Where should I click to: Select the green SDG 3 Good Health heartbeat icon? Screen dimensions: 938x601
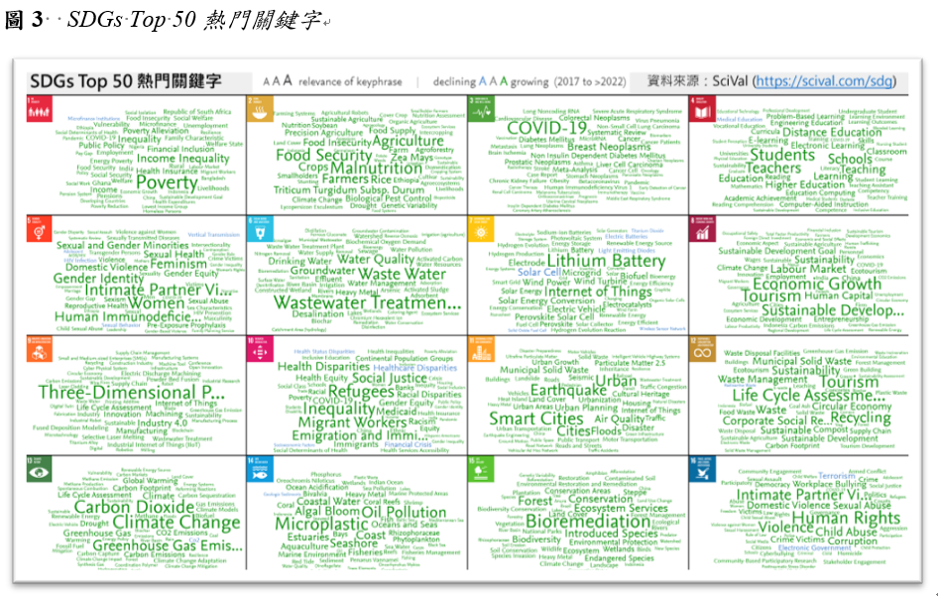coord(481,109)
